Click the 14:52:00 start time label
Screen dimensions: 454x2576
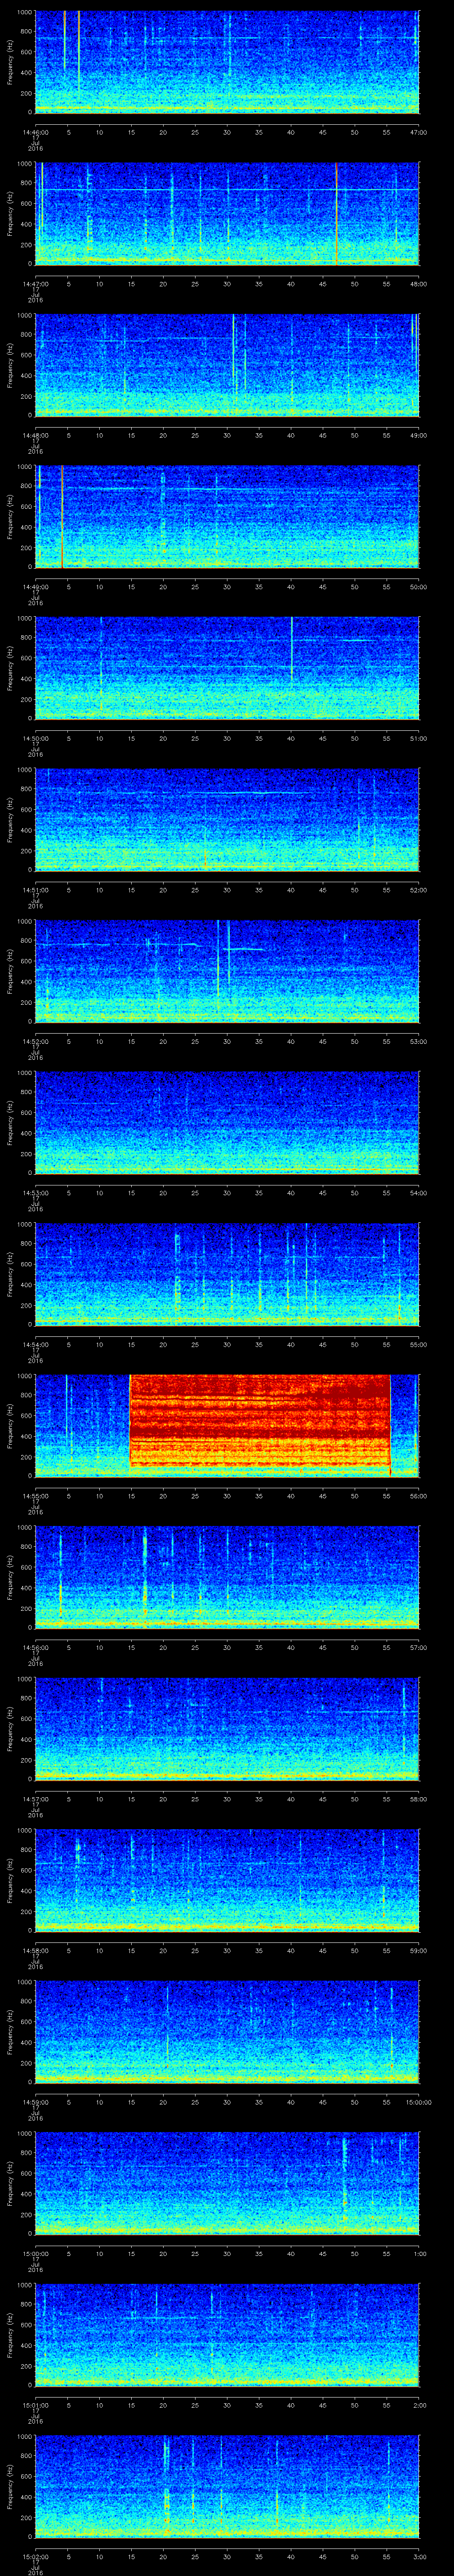tap(36, 1041)
